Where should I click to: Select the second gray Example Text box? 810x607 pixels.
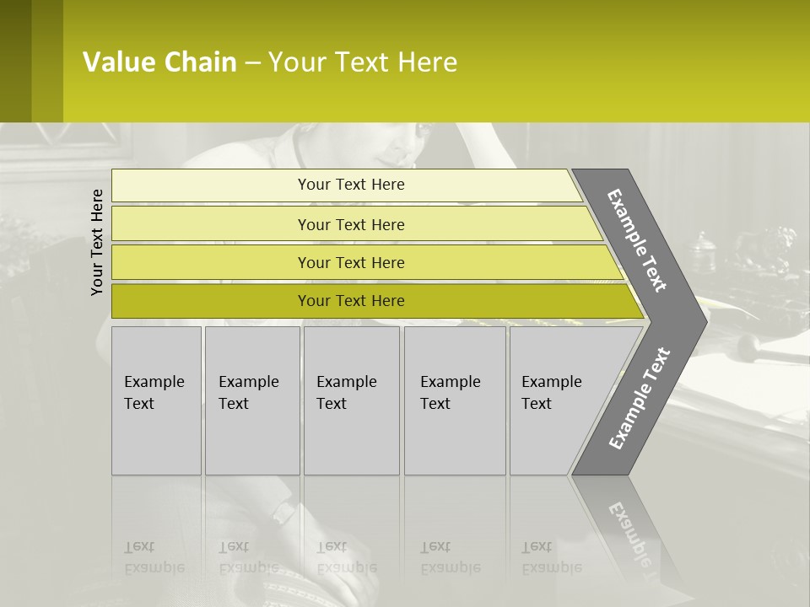pyautogui.click(x=251, y=399)
